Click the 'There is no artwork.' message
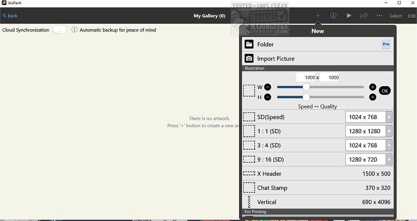 (x=209, y=119)
